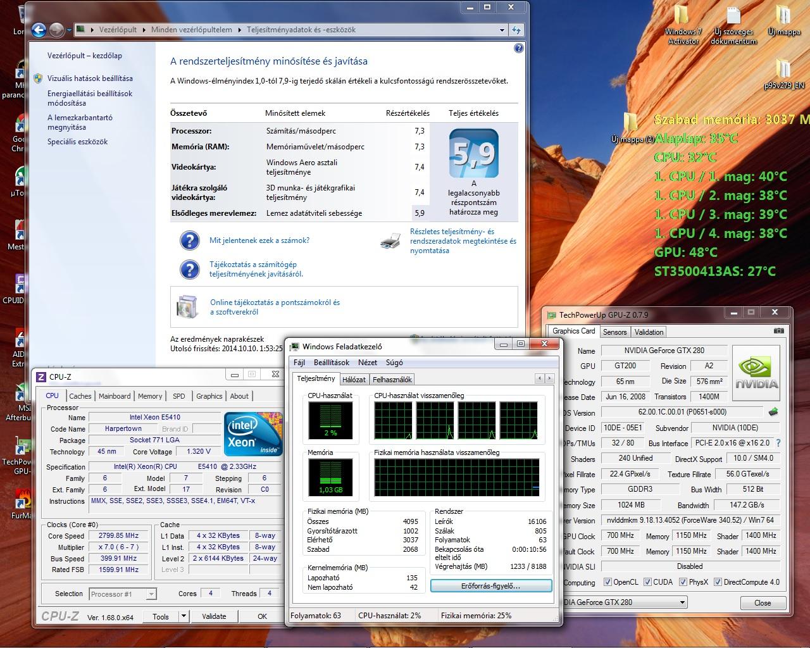
Task: Click the CPUID desktop shortcut icon
Action: [20, 283]
